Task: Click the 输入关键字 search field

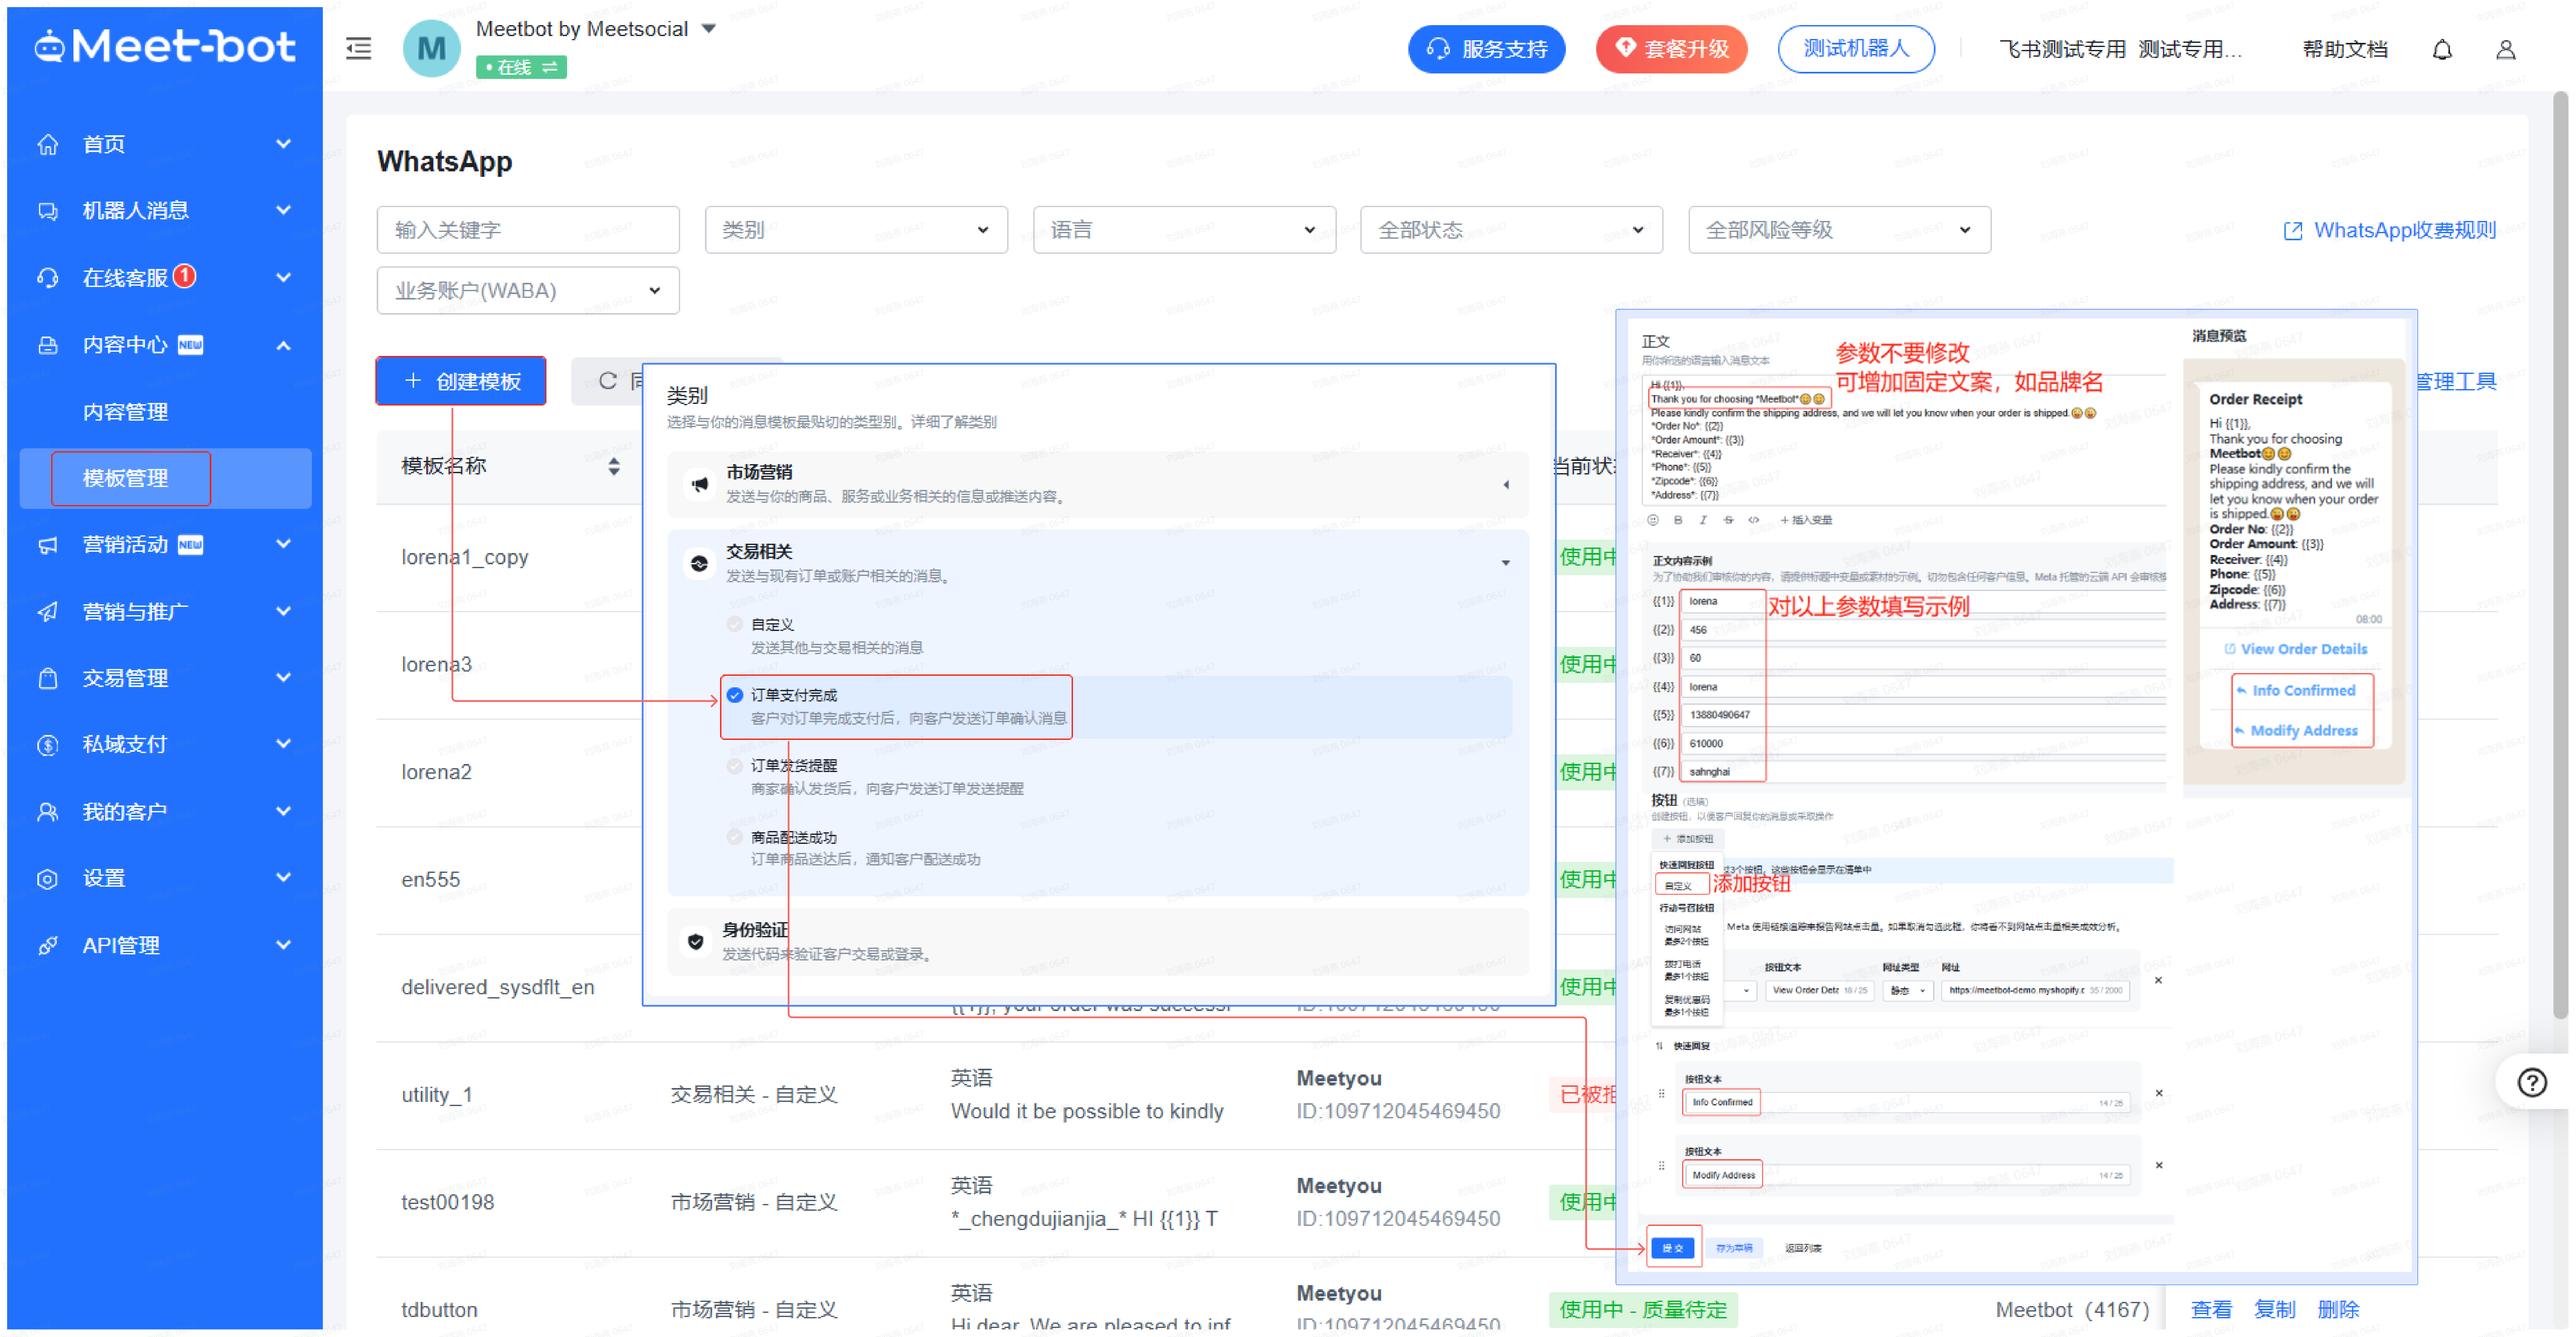Action: pos(528,230)
